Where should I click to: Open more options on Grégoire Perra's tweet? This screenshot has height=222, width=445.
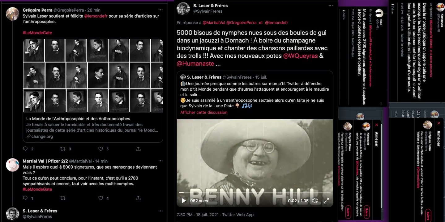pos(160,10)
